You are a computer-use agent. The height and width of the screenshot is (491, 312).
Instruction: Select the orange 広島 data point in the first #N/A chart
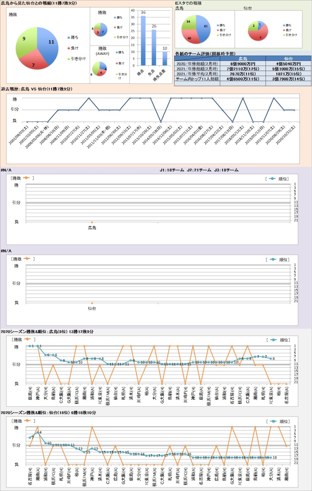[x=92, y=222]
